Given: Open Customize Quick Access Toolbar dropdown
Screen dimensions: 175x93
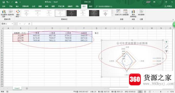Looking at the screenshot, I should click(20, 2).
